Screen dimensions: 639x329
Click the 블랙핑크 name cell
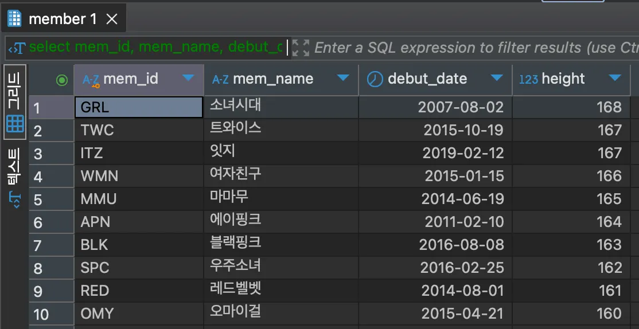point(281,245)
